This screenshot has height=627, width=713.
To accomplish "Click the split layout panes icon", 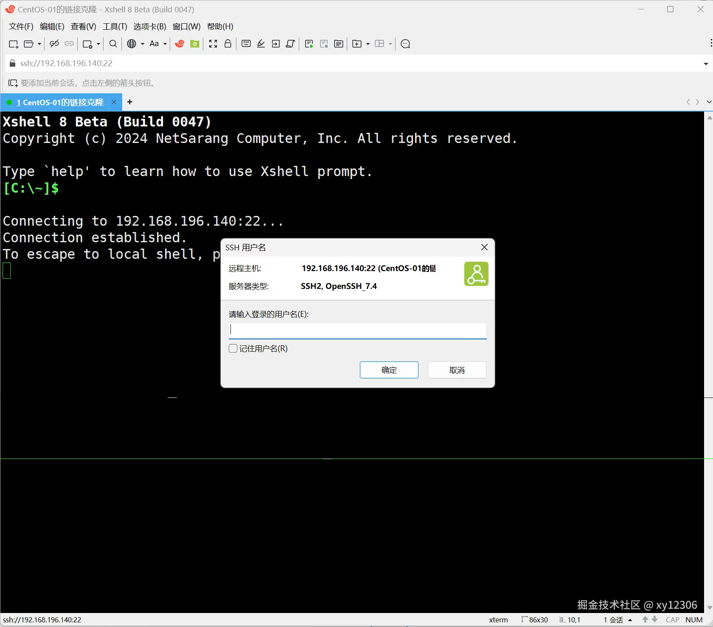I will (x=380, y=44).
